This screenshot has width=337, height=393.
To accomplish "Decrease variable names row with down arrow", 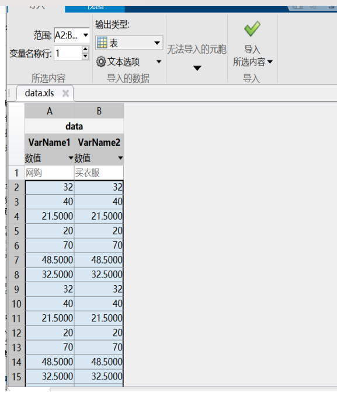I will pos(85,56).
